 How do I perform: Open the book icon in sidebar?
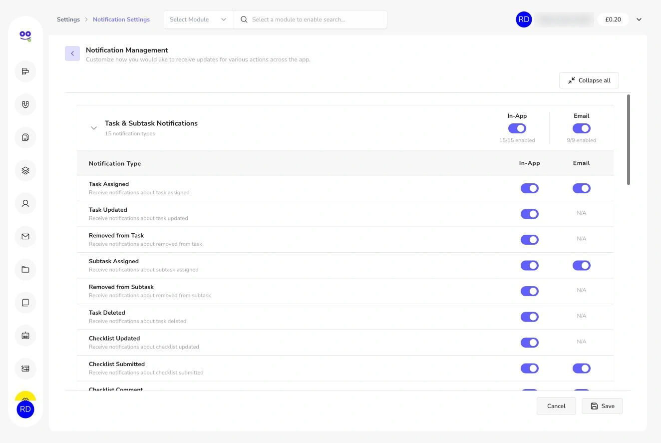click(25, 303)
